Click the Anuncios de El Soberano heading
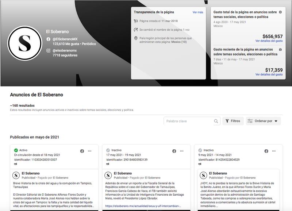This screenshot has height=211, width=292. click(x=36, y=95)
